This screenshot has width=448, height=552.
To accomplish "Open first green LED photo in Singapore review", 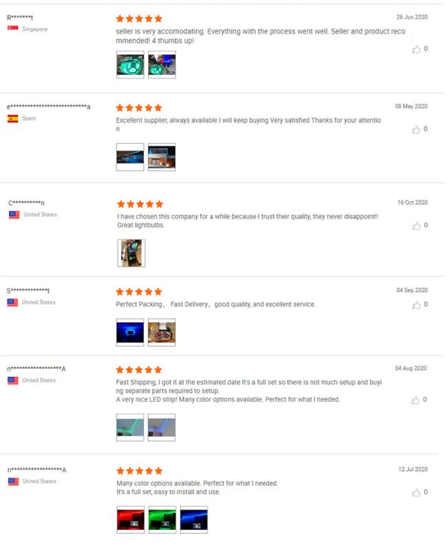I will click(x=130, y=65).
